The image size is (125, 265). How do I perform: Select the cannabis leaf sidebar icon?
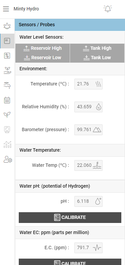coord(7,26)
